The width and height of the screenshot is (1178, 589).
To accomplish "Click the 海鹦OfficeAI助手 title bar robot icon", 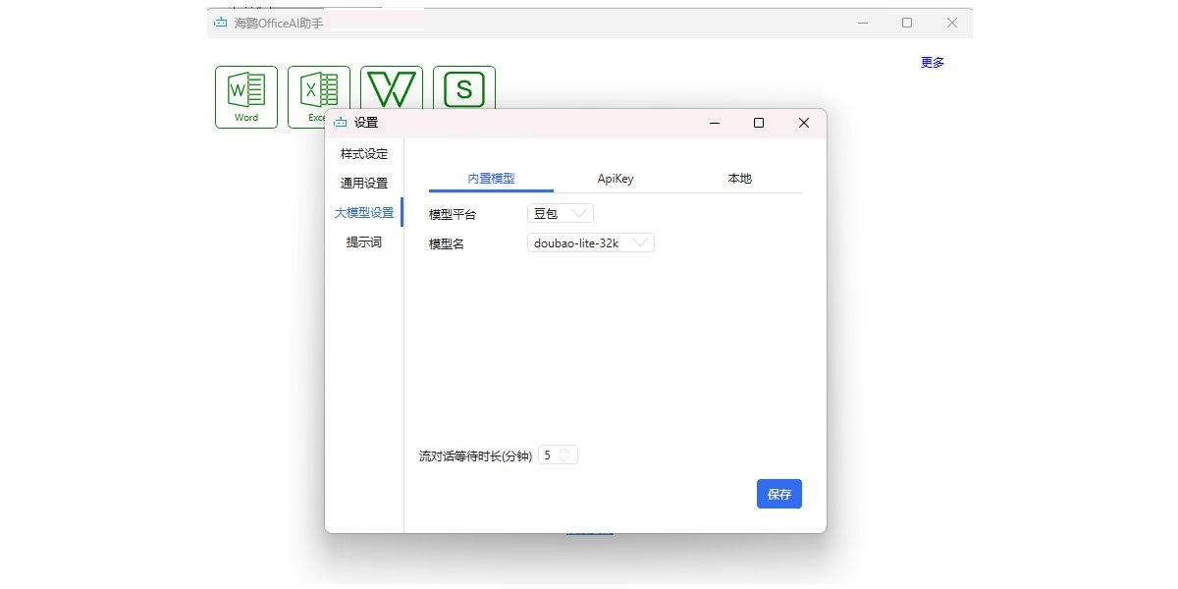I will coord(221,23).
